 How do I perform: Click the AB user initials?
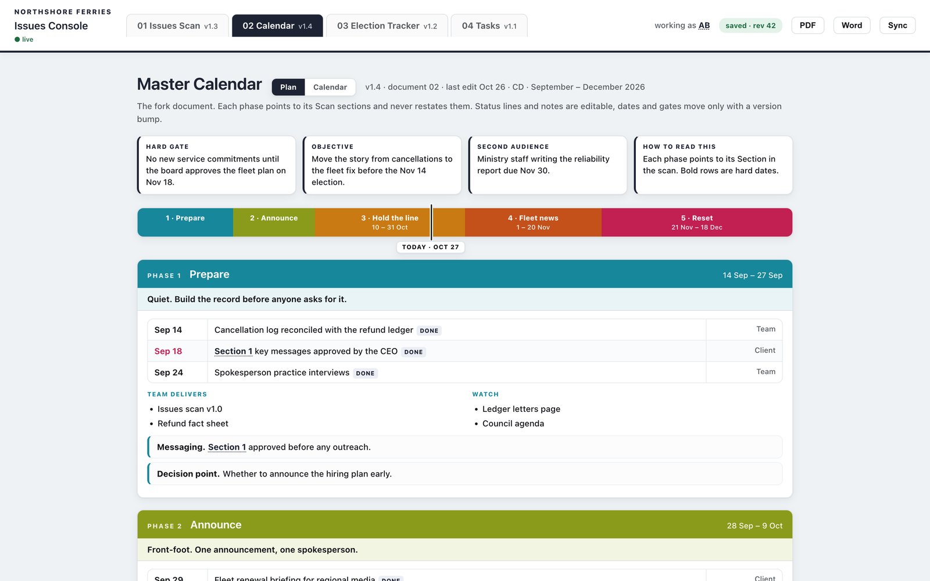coord(704,26)
